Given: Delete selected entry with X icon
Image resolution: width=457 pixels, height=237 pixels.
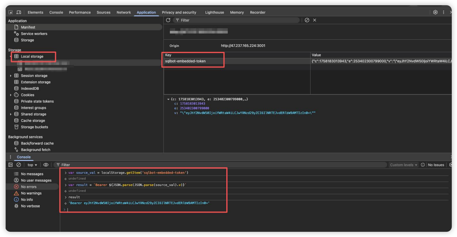Looking at the screenshot, I should pos(315,20).
